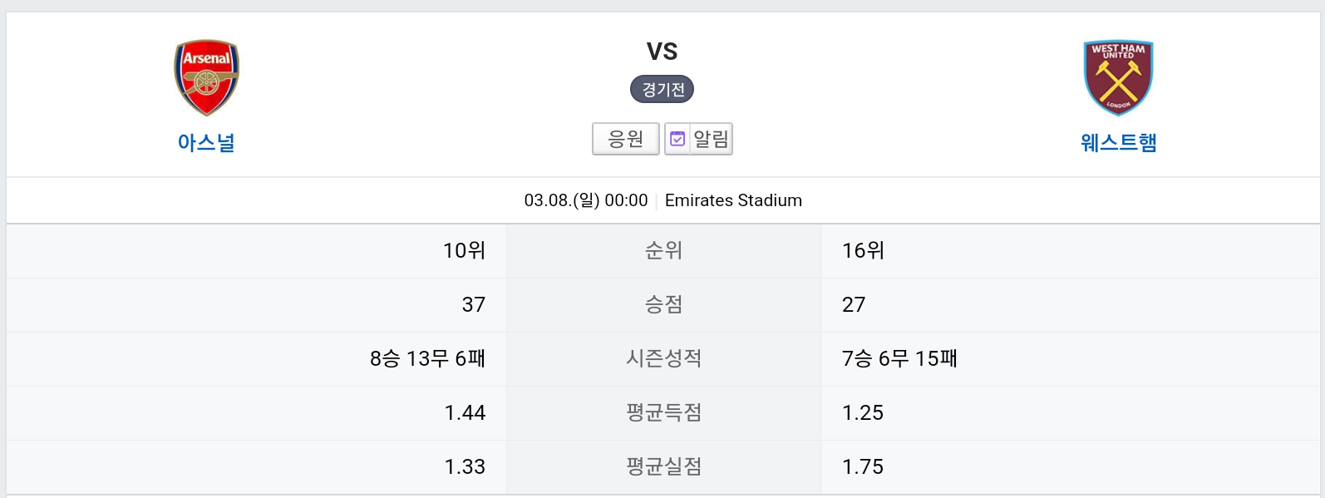
Task: Open the Arsenal club crest
Action: coord(206,77)
